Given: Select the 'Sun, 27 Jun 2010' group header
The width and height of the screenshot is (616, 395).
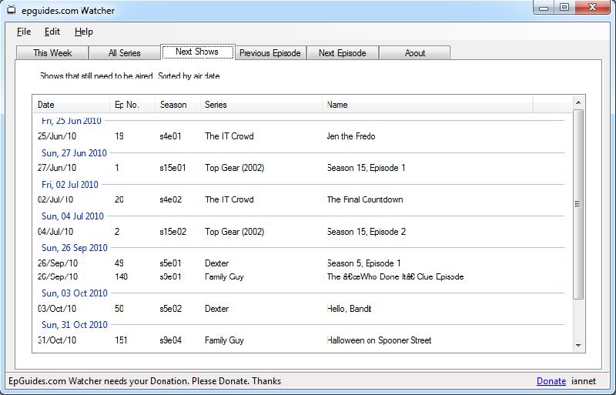Looking at the screenshot, I should pyautogui.click(x=74, y=153).
